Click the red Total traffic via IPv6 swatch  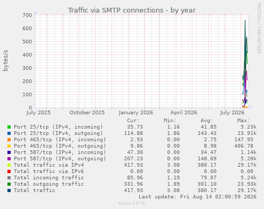point(9,171)
